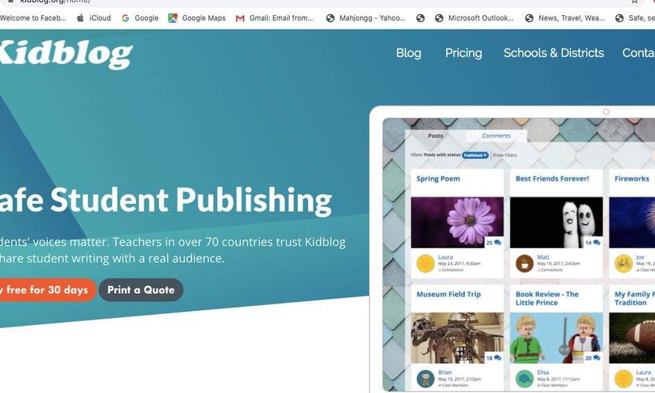This screenshot has width=655, height=393.
Task: Open the Pricing page
Action: click(463, 53)
